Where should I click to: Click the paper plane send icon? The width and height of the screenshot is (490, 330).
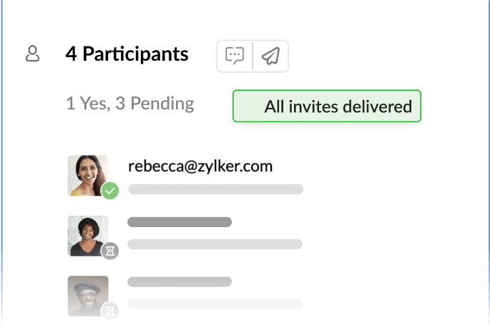point(270,56)
